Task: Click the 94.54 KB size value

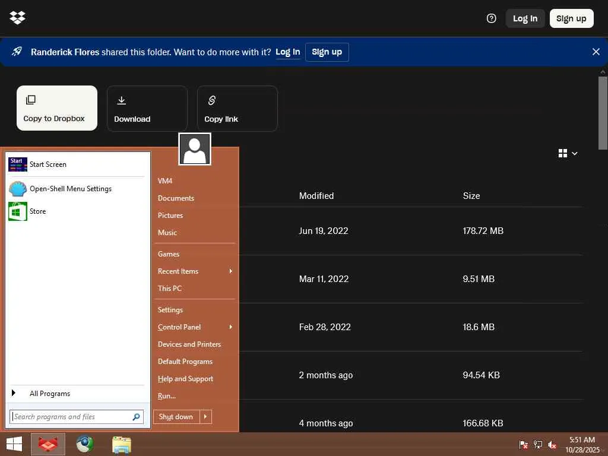Action: pos(481,375)
